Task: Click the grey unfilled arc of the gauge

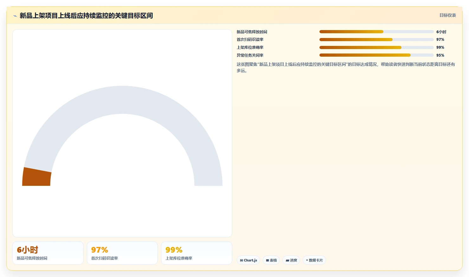Action: coord(122,100)
